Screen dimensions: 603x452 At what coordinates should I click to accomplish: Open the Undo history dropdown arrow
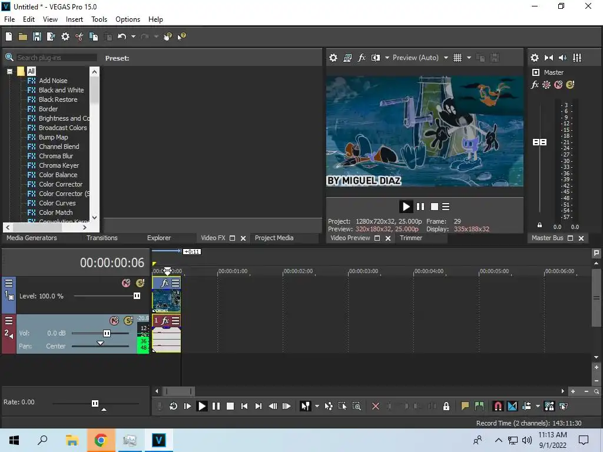pyautogui.click(x=133, y=36)
